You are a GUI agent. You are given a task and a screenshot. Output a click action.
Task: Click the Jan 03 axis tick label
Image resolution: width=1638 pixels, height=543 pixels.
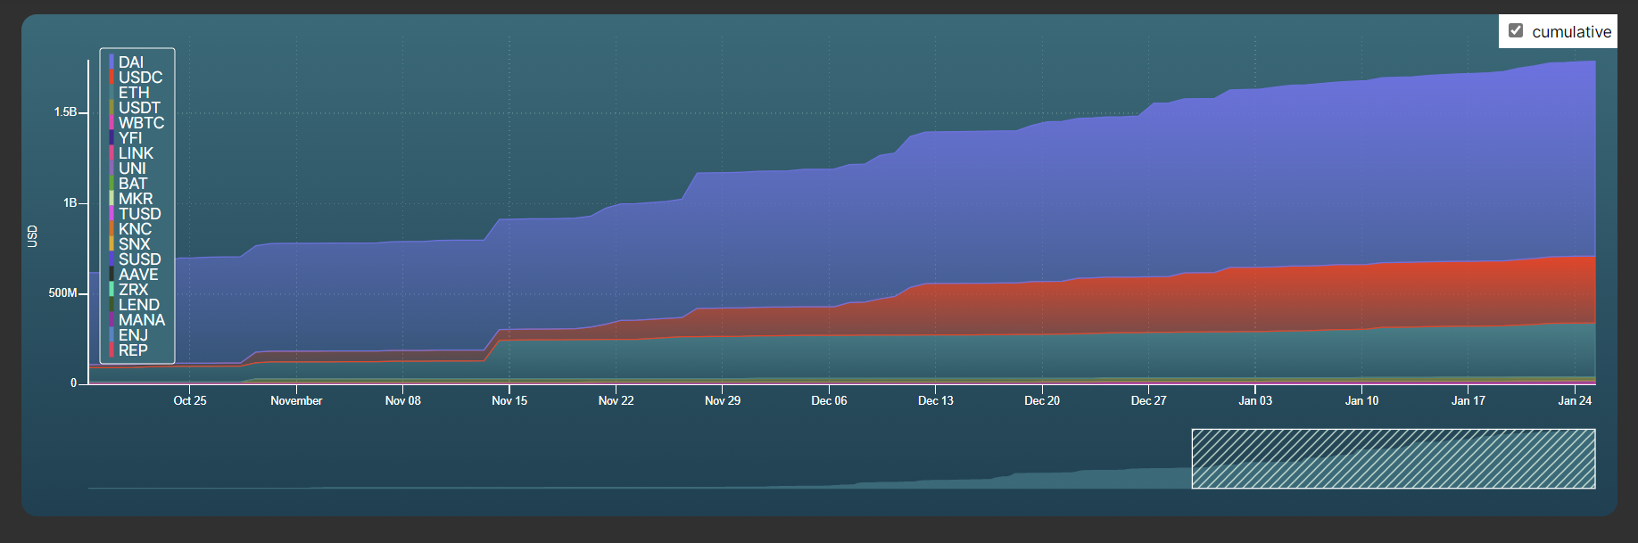(1255, 401)
